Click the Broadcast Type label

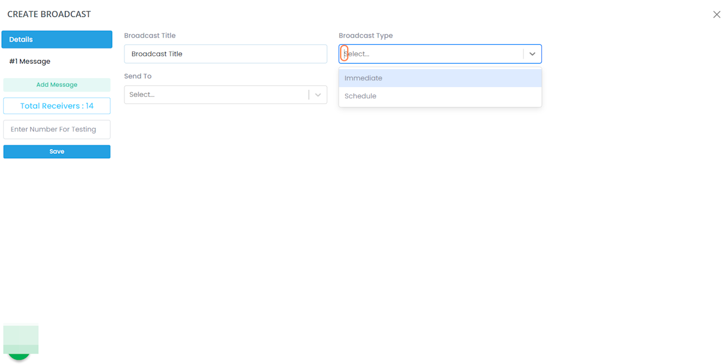pos(366,36)
